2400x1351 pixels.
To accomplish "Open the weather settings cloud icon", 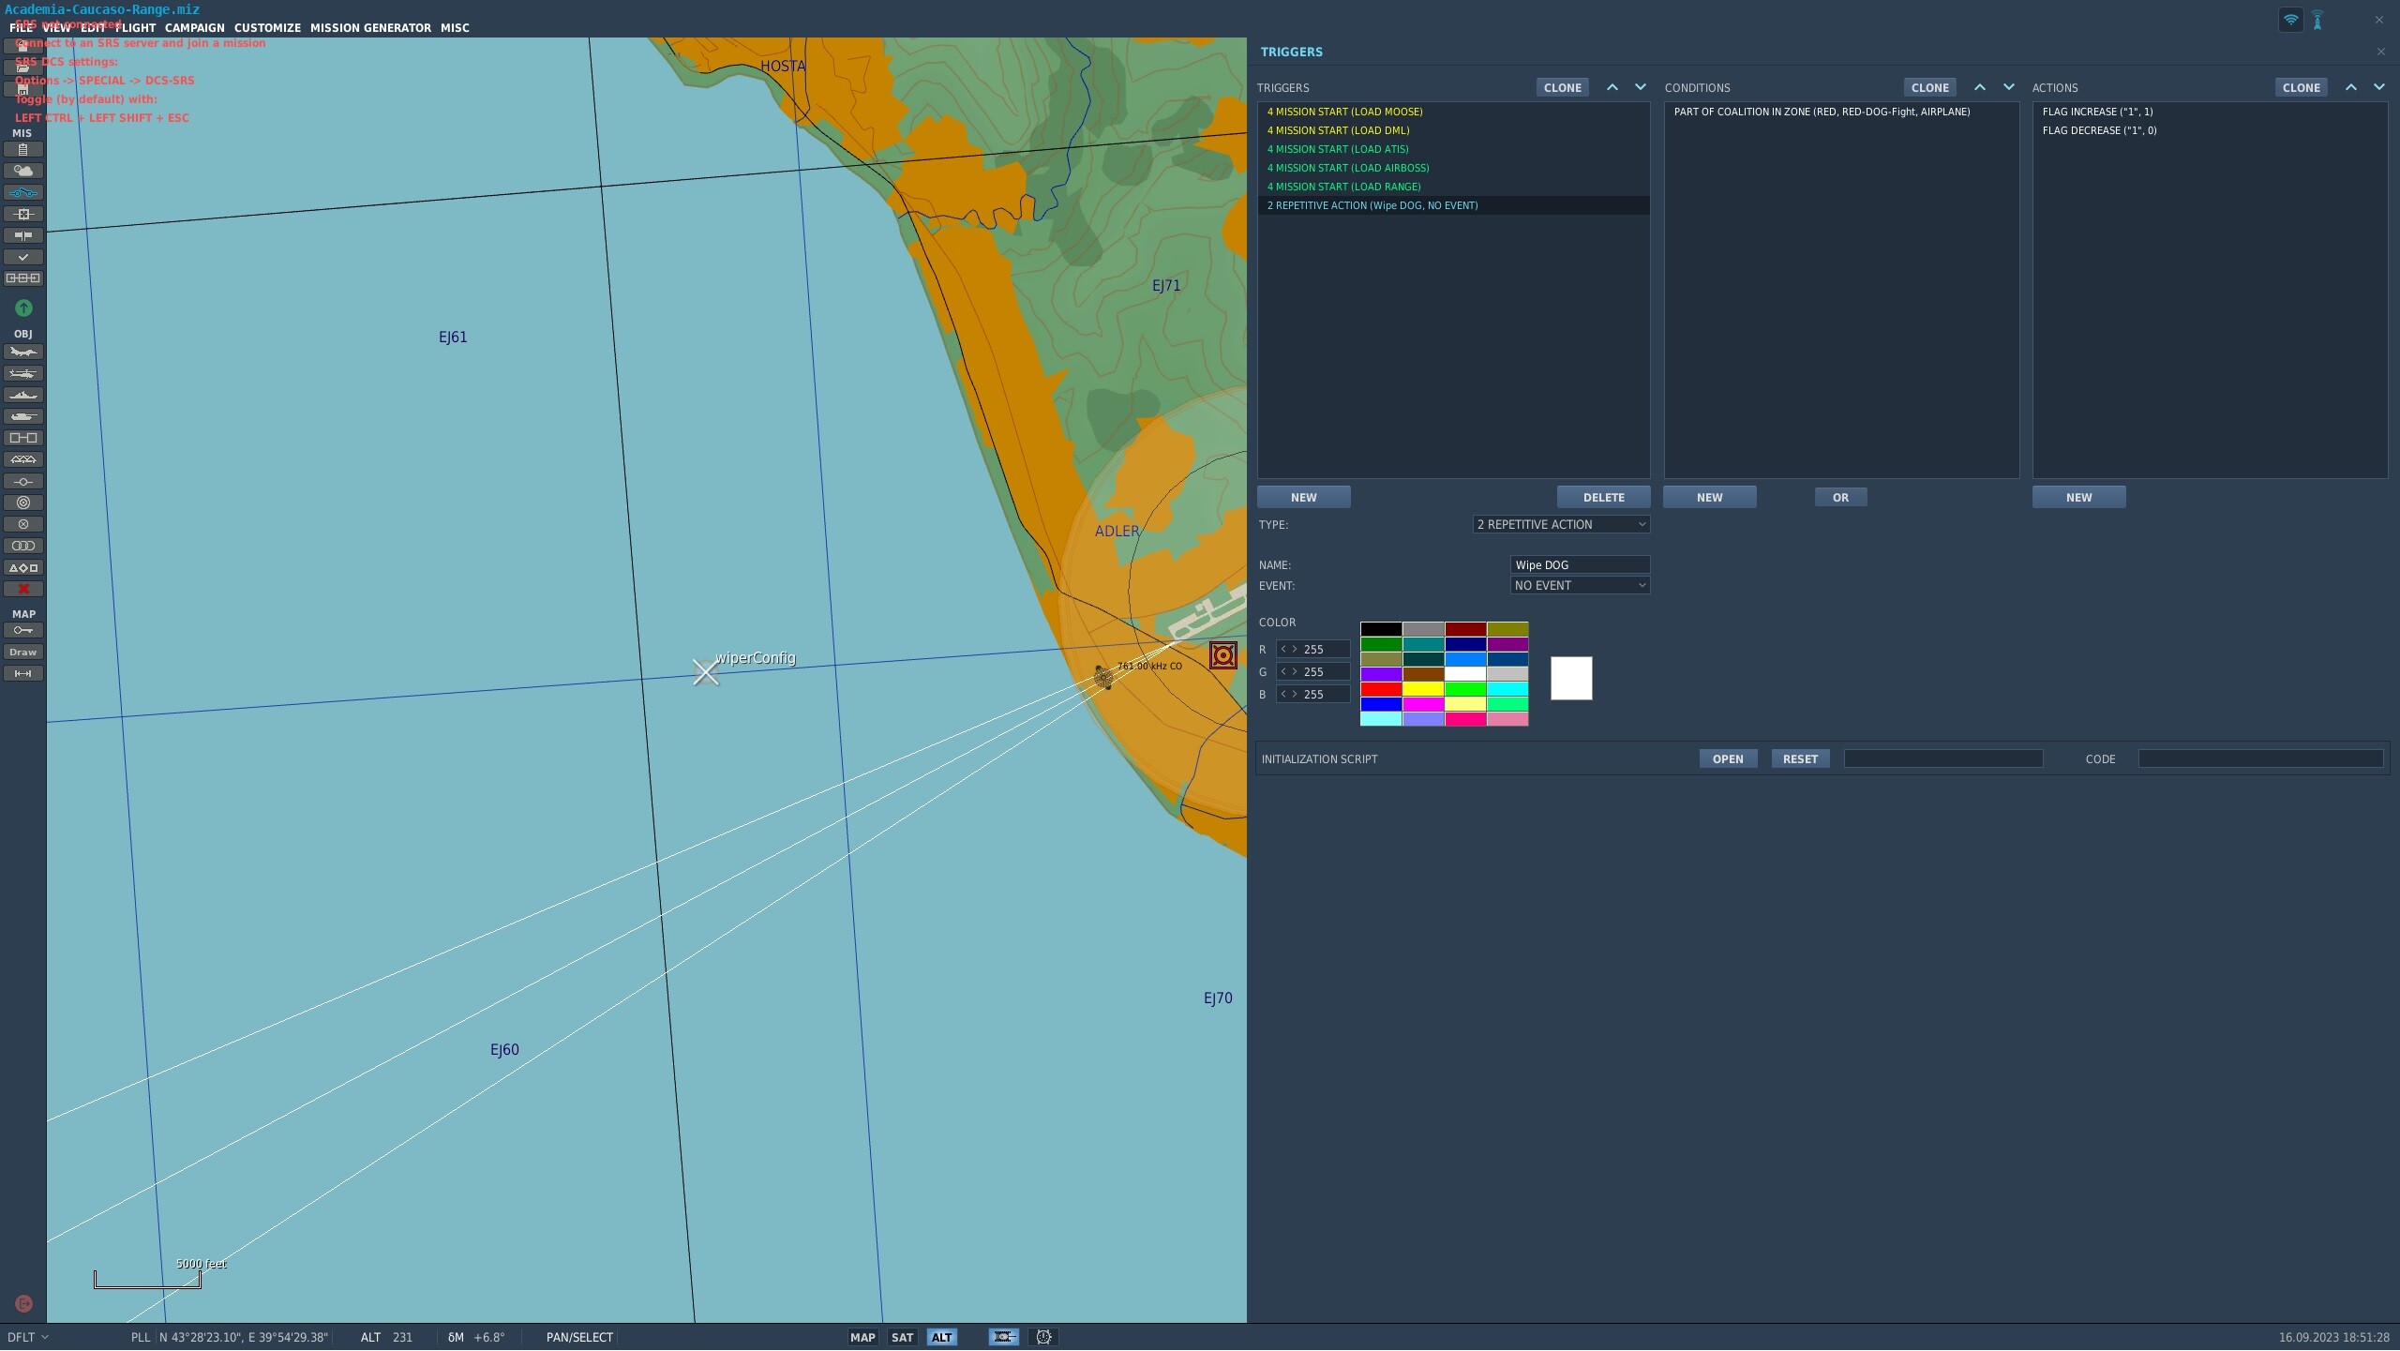I will click(23, 171).
